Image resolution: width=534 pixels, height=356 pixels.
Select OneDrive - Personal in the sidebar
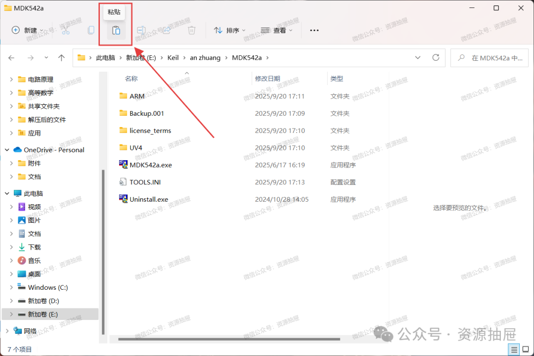coord(54,150)
